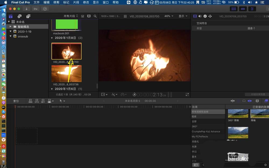Show the Audio inspector speaker icon
Image resolution: width=269 pixels, height=168 pixels.
click(x=200, y=16)
